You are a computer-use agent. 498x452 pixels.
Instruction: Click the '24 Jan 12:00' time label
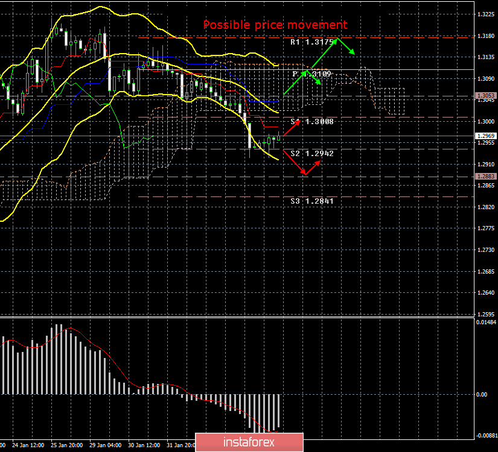pyautogui.click(x=28, y=445)
